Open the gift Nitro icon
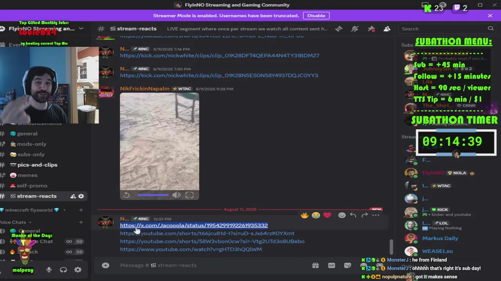501x281 pixels. pyautogui.click(x=315, y=265)
